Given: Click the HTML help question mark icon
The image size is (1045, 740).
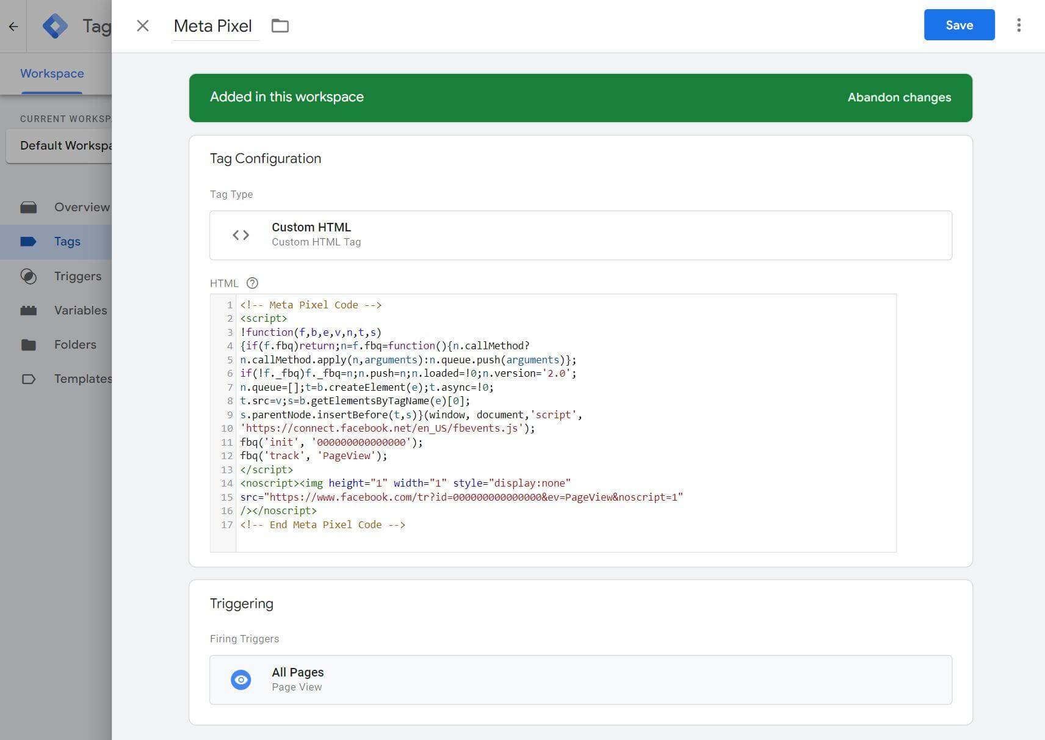Looking at the screenshot, I should [x=252, y=283].
